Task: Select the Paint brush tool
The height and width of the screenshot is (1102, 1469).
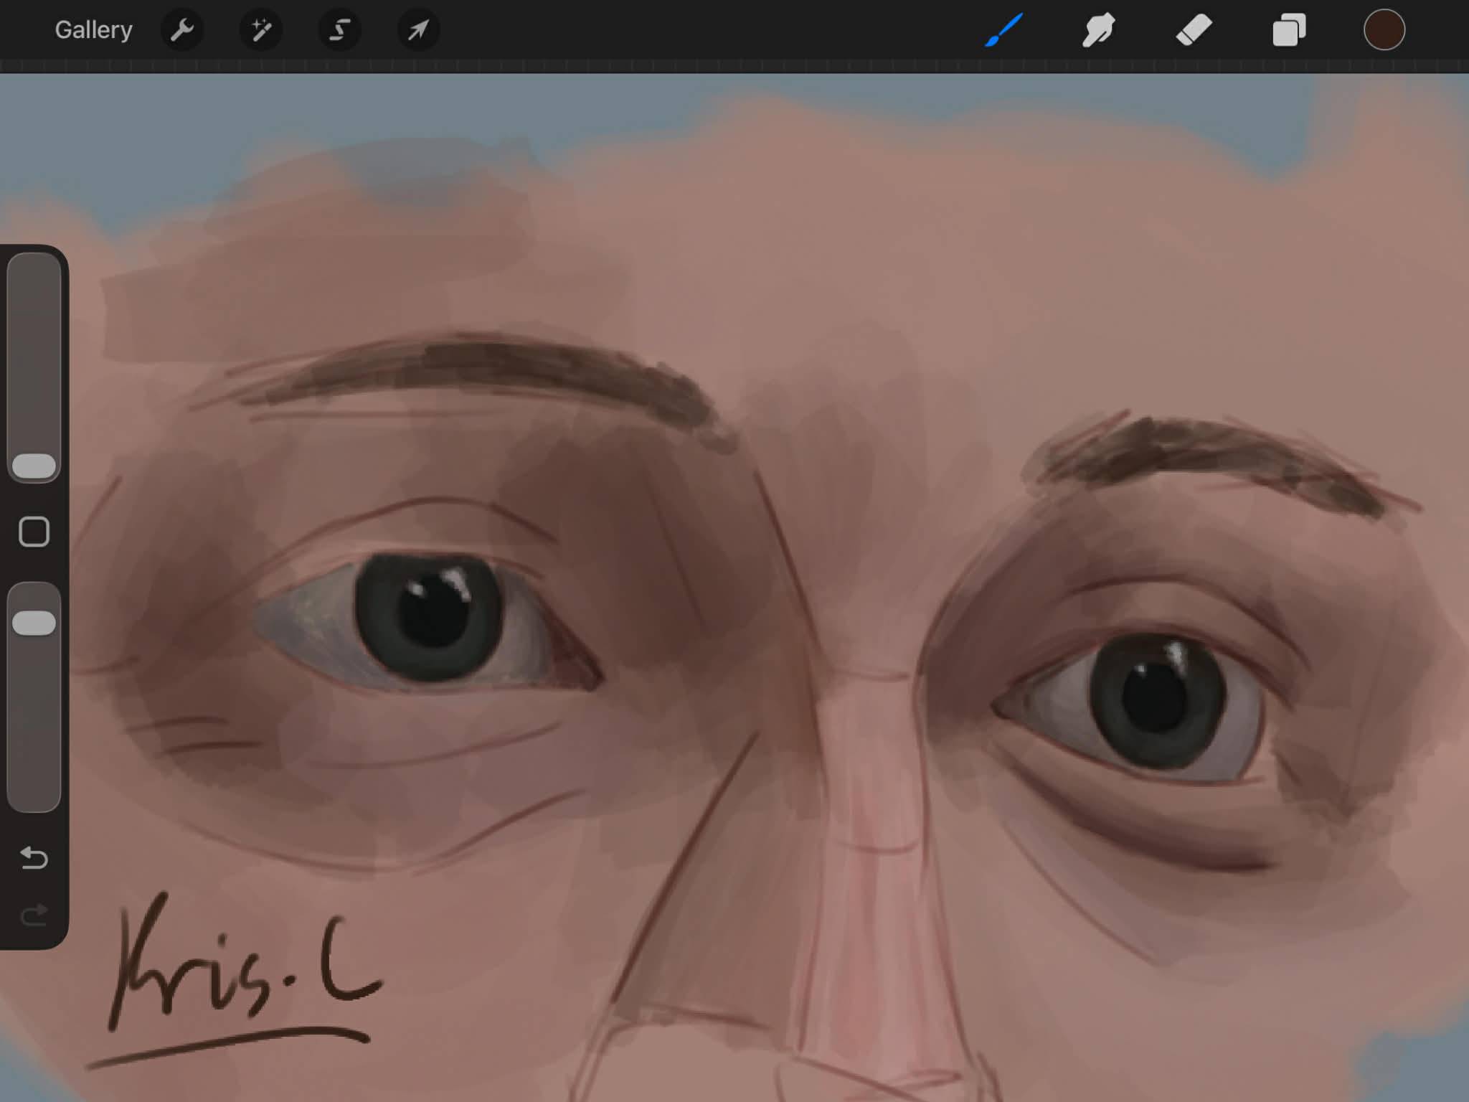Action: (1003, 30)
